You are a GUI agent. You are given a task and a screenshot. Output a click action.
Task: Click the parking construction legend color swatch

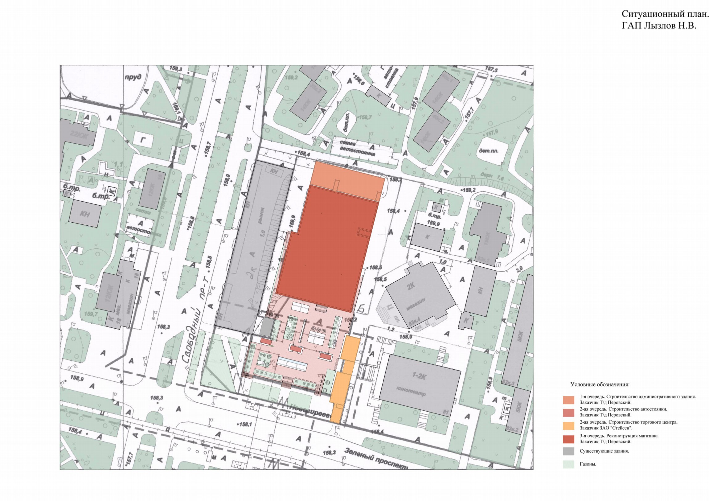pyautogui.click(x=568, y=412)
